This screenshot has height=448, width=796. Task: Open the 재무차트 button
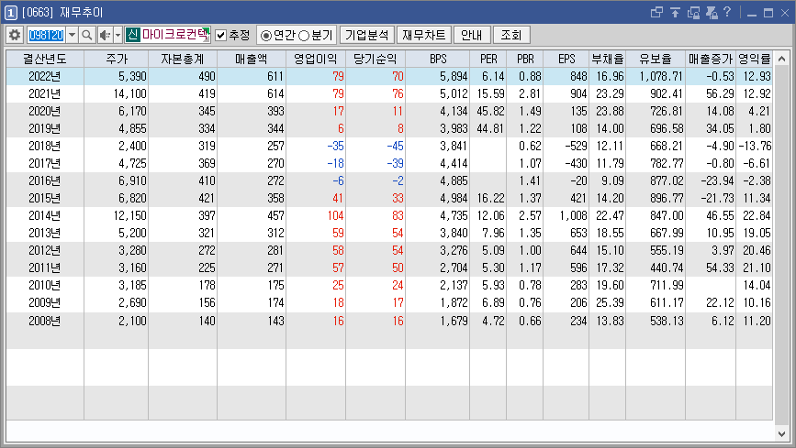(424, 35)
